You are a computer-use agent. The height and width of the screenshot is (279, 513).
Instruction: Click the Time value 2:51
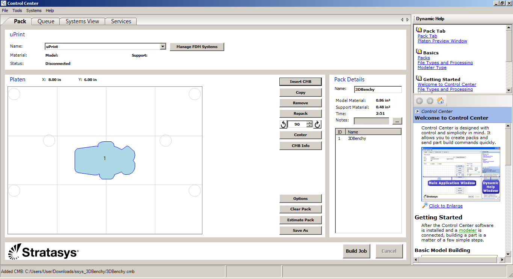[x=380, y=113]
